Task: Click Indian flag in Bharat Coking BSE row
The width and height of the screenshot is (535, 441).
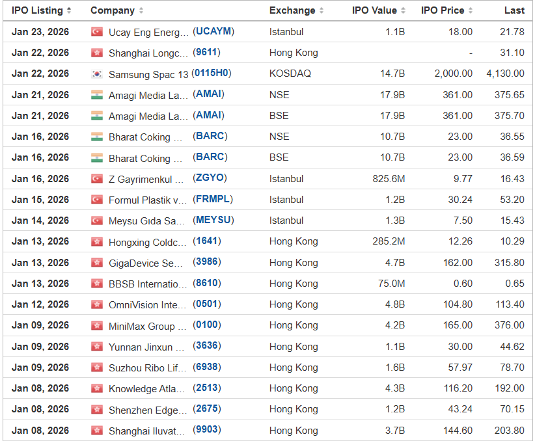Action: coord(97,157)
